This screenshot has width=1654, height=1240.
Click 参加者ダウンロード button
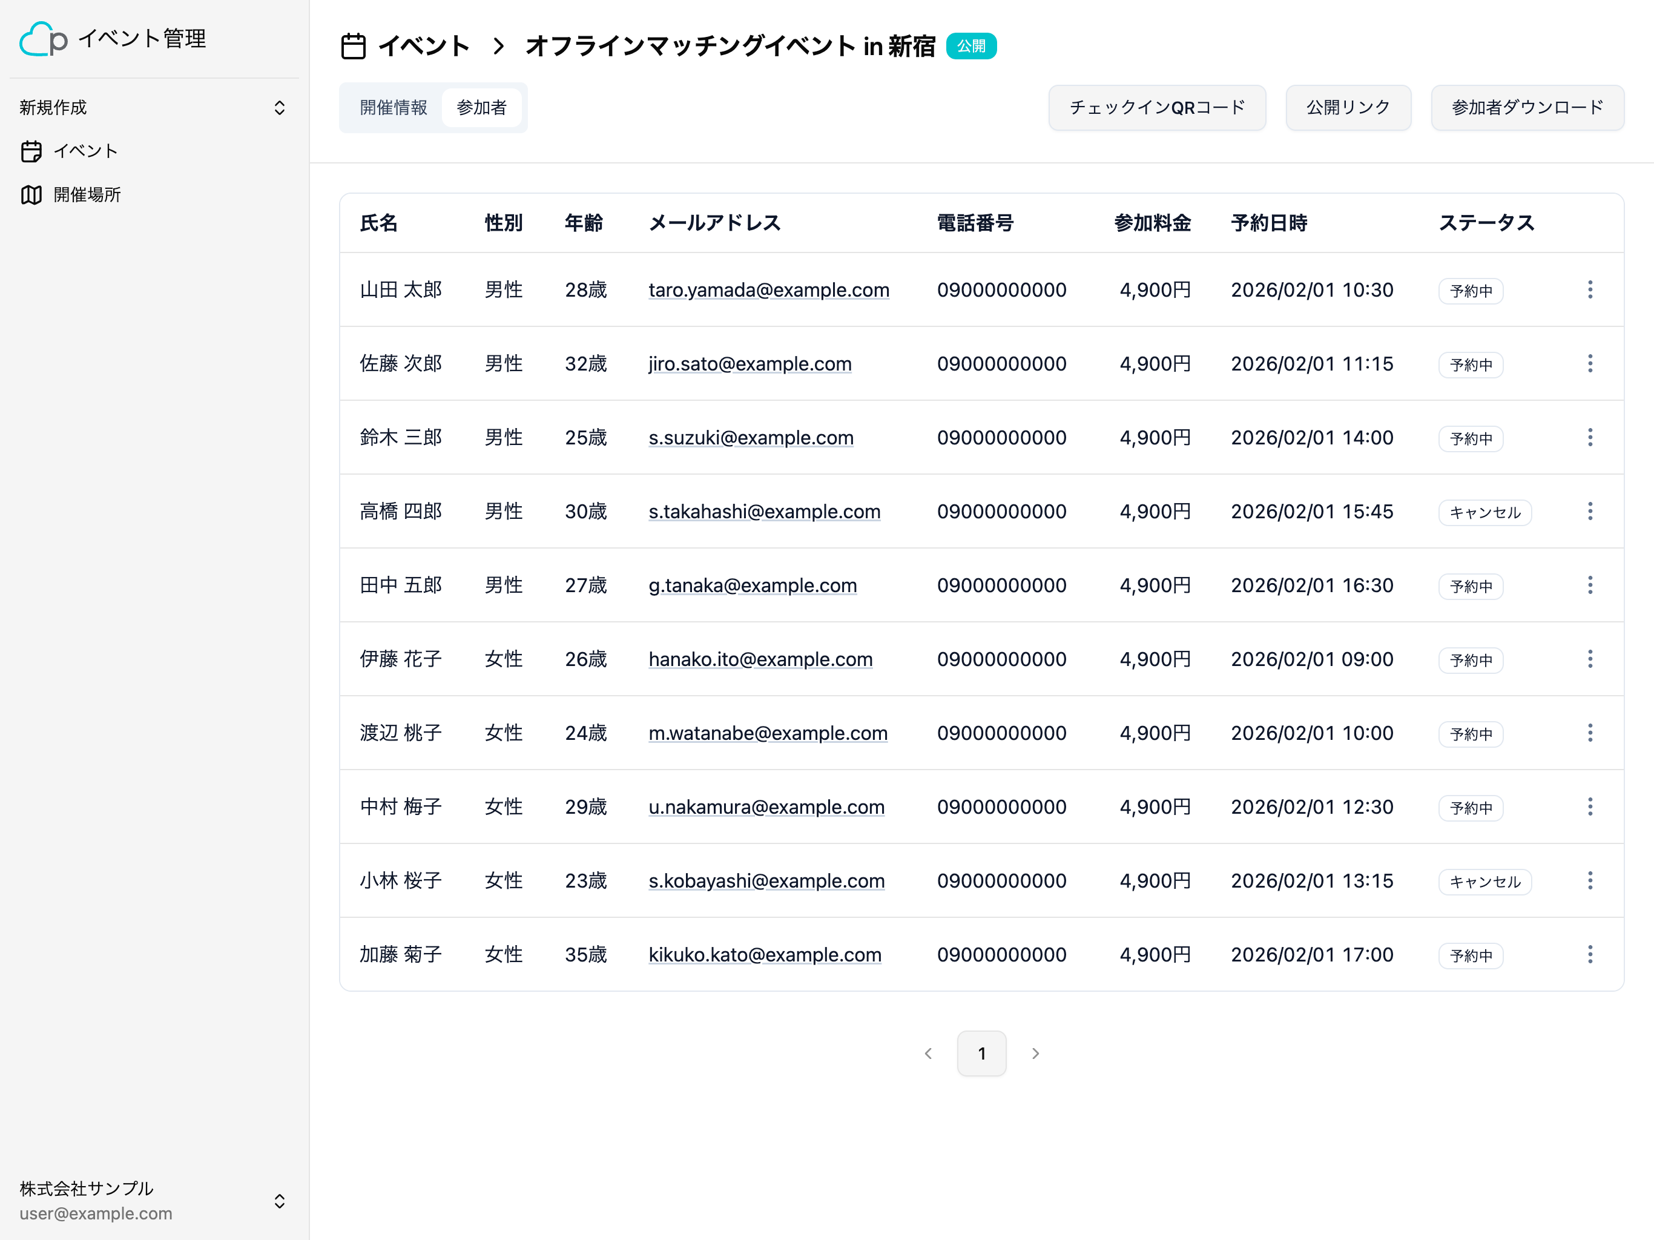tap(1527, 108)
